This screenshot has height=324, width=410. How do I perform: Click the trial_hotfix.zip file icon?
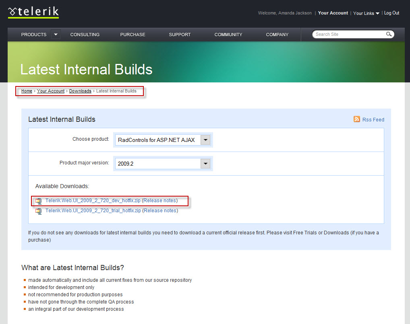click(x=39, y=211)
